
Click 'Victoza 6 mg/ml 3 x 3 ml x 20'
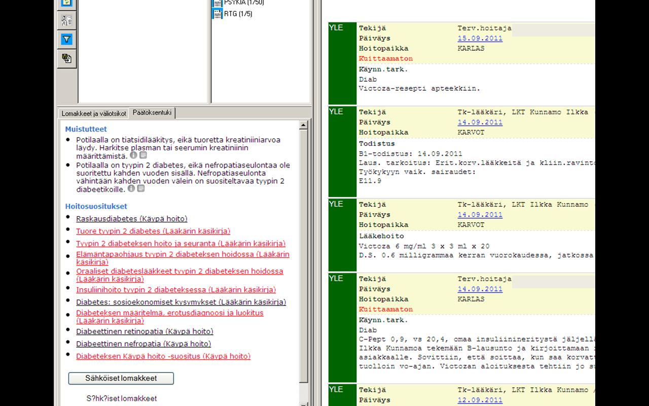click(424, 246)
